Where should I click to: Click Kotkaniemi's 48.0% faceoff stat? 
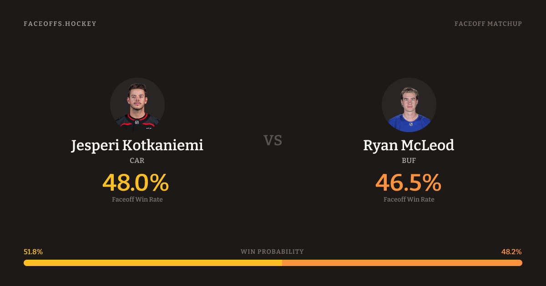pos(136,182)
